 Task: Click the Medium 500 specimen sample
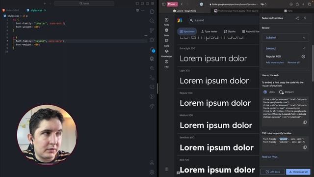pyautogui.click(x=216, y=125)
